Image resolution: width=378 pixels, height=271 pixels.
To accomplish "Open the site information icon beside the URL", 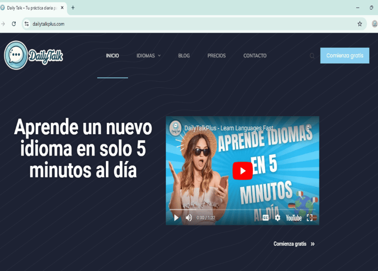I will pos(27,24).
